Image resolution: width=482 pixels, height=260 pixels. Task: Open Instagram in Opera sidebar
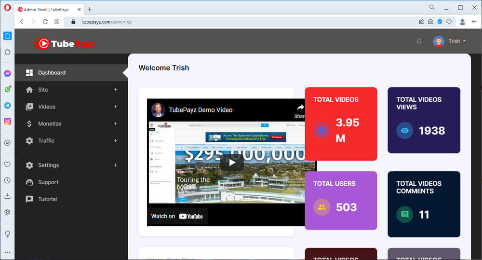[x=7, y=121]
